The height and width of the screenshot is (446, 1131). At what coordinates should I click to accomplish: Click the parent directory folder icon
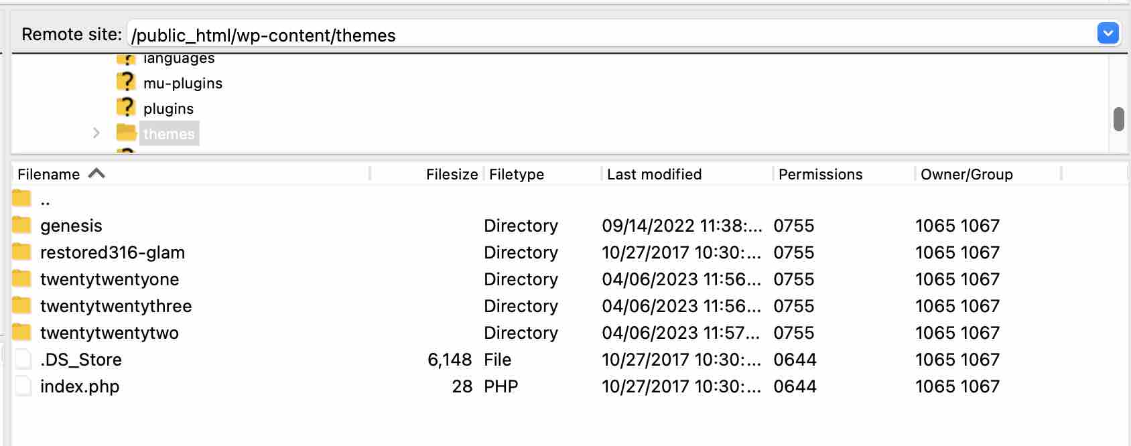tap(21, 199)
